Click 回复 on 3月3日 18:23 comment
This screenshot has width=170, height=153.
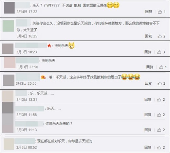click(148, 52)
